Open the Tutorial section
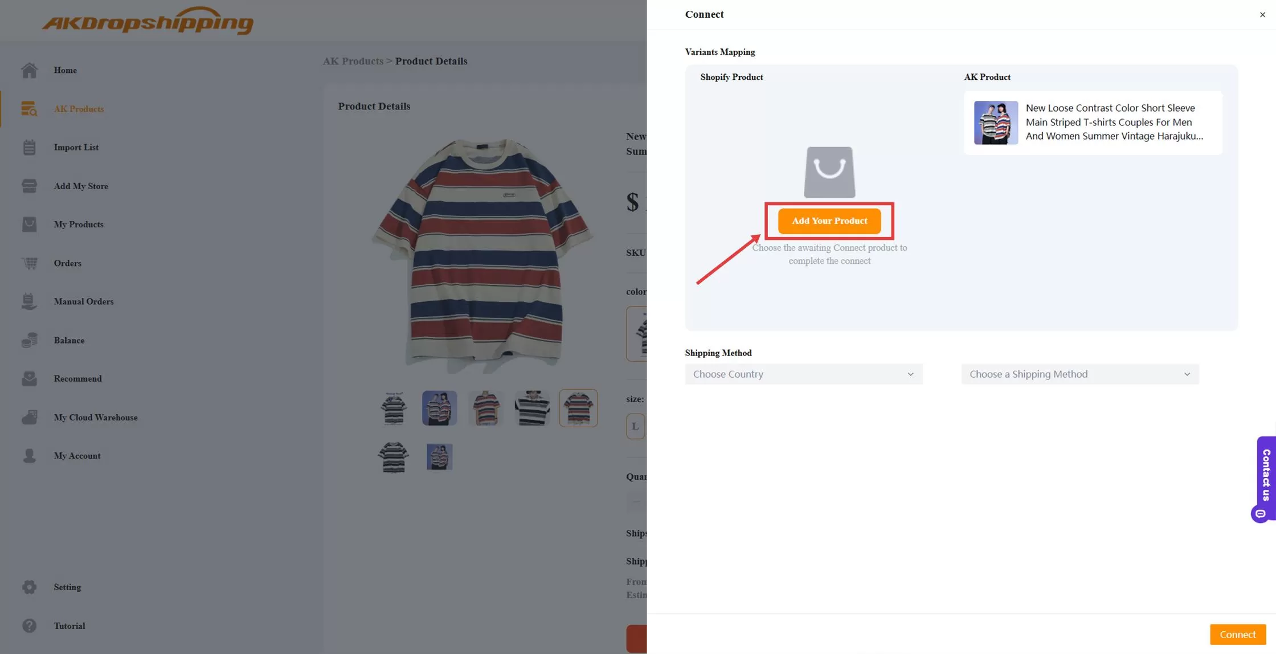Viewport: 1276px width, 654px height. (69, 626)
